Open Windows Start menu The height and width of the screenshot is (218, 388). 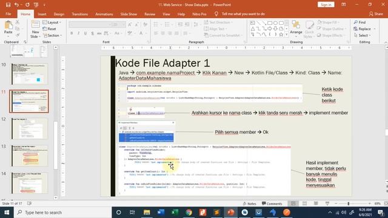pos(7,213)
